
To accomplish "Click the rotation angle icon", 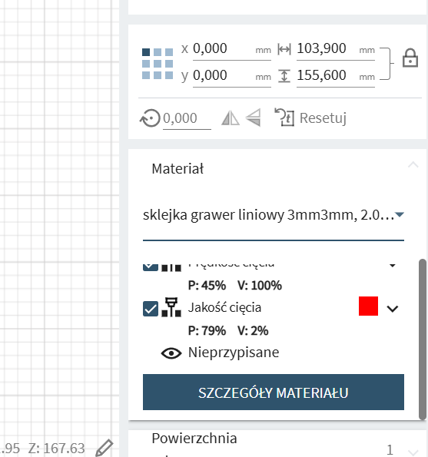I will click(150, 118).
